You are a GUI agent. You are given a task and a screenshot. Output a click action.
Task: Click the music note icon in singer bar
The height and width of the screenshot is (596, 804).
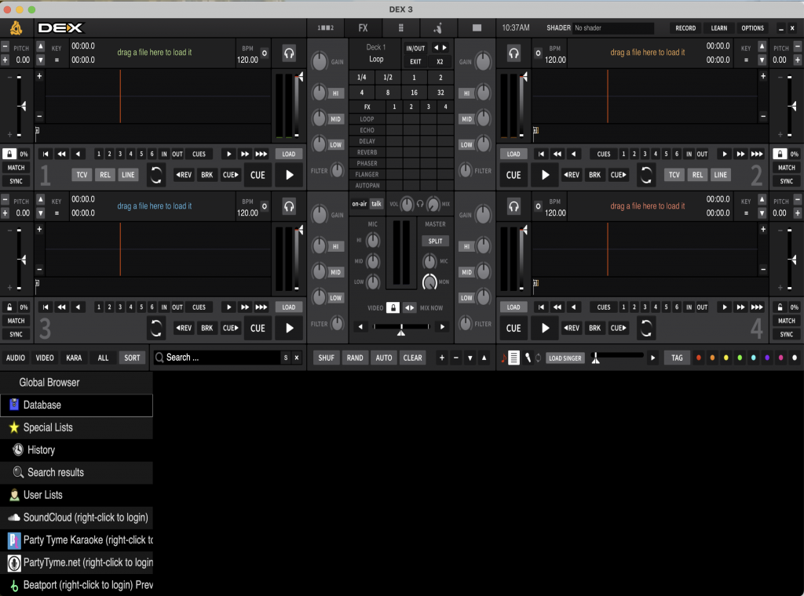coord(502,358)
